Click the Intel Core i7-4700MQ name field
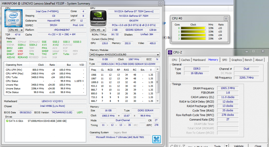Screen dimensions: 269x147 (x=47, y=11)
